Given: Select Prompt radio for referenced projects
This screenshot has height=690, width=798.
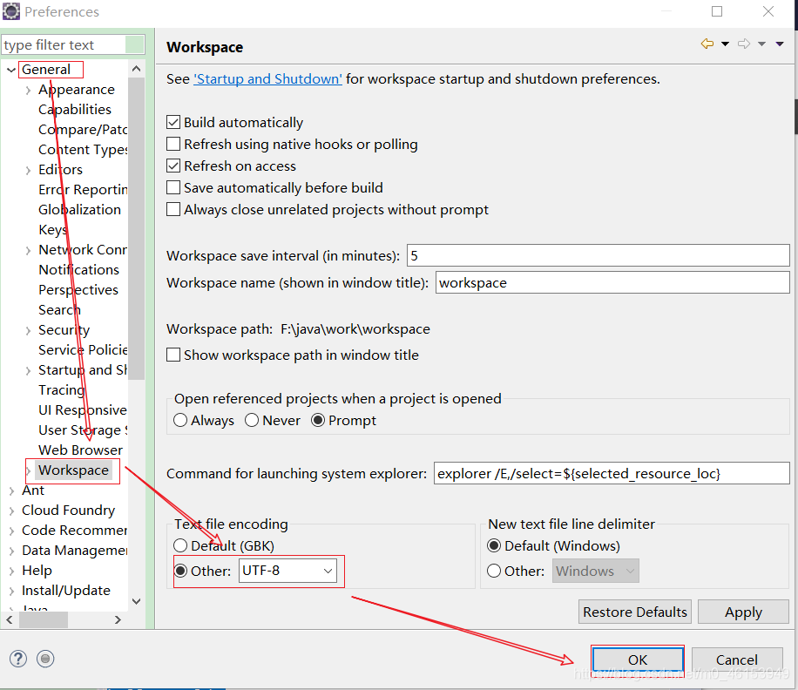Looking at the screenshot, I should (318, 420).
